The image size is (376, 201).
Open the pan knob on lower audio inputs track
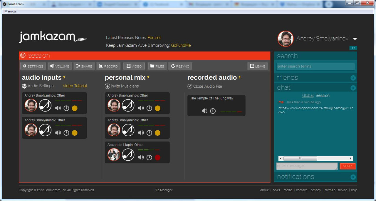click(66, 133)
